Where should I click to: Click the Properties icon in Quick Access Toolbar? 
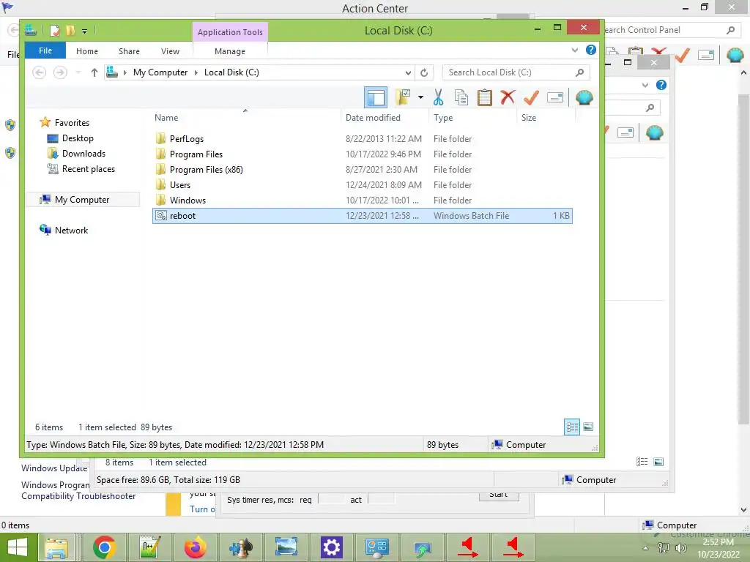pos(54,31)
